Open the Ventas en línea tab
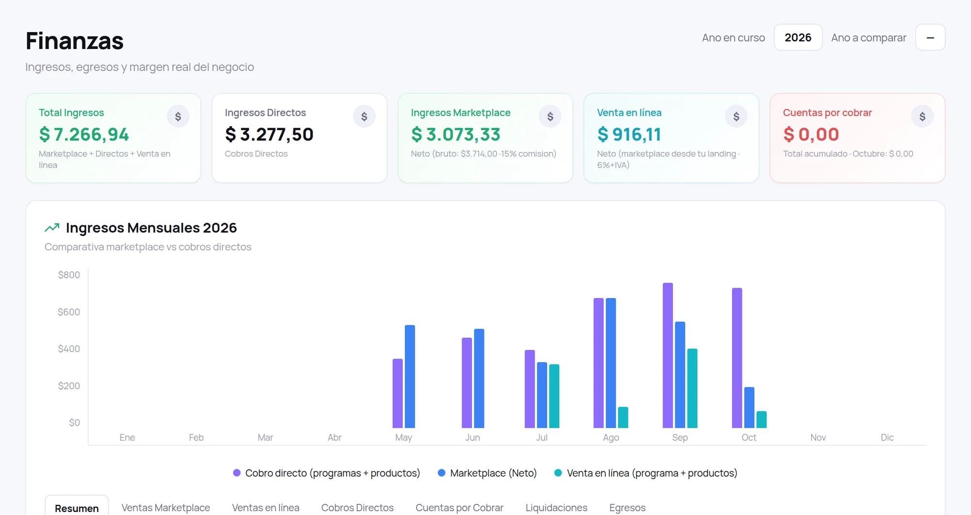 pos(266,508)
